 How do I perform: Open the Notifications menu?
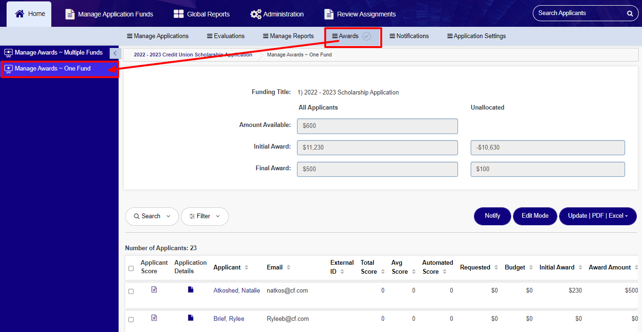[x=409, y=36]
